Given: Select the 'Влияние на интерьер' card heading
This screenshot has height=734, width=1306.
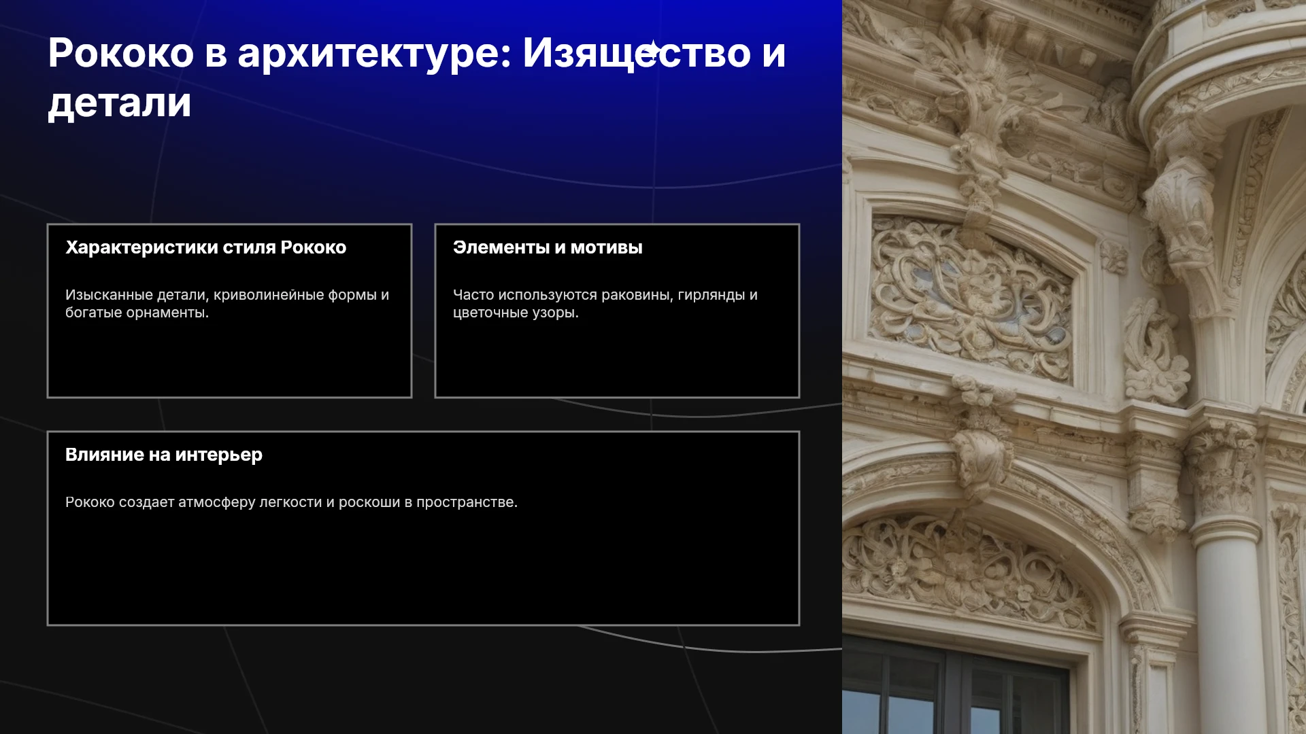Looking at the screenshot, I should (x=164, y=455).
